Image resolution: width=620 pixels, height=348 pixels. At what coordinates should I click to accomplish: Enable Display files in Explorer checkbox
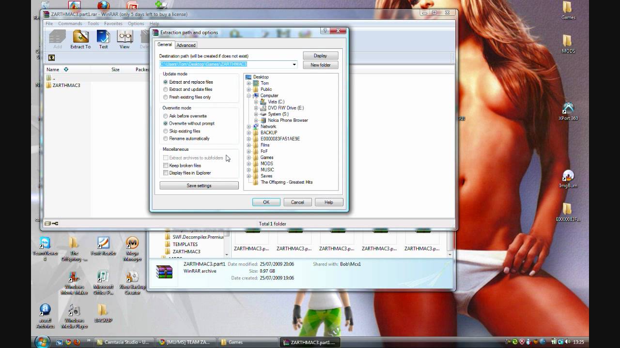pos(166,173)
